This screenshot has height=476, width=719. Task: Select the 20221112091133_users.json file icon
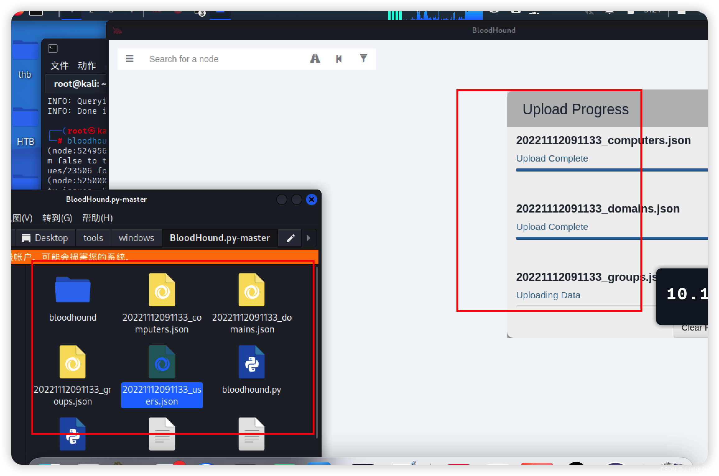[162, 362]
